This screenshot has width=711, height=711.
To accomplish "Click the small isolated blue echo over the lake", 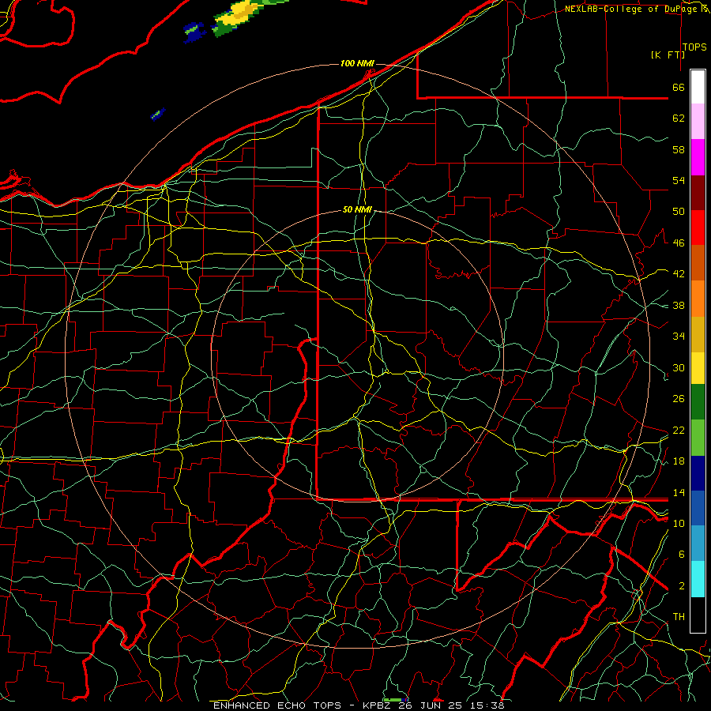I will pos(158,115).
